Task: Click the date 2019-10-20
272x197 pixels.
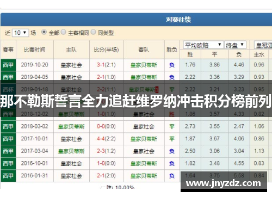Action: (x=35, y=65)
